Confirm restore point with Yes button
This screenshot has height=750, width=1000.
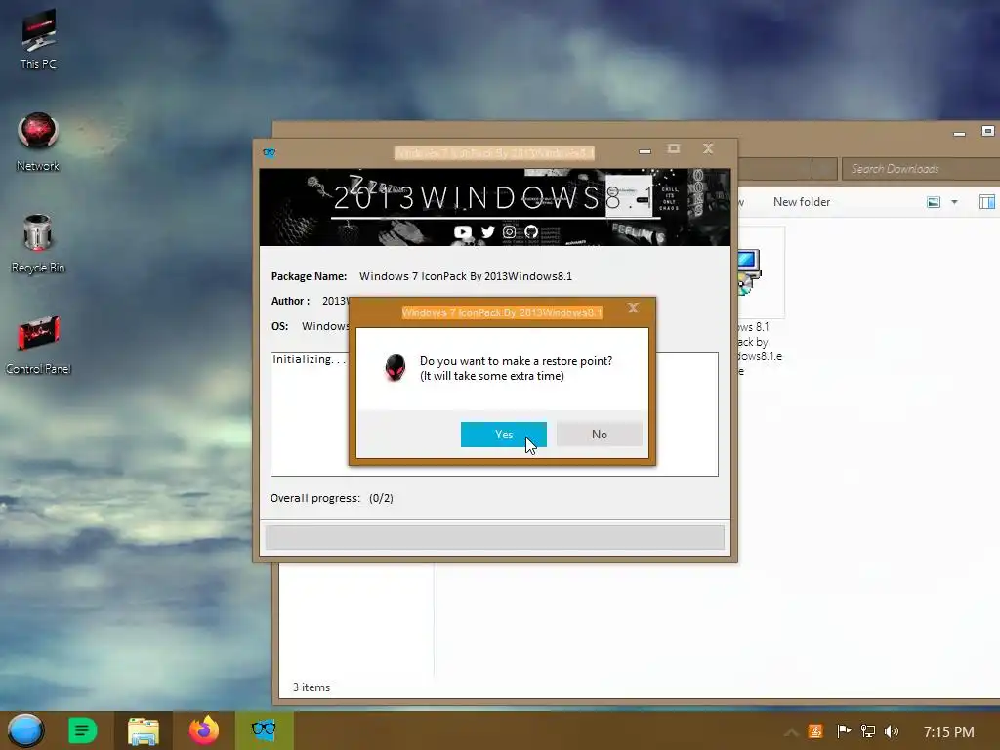pos(503,435)
